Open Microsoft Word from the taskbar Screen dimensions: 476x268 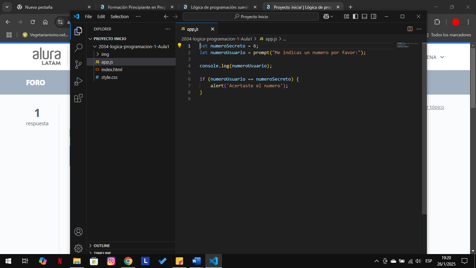coord(197,261)
